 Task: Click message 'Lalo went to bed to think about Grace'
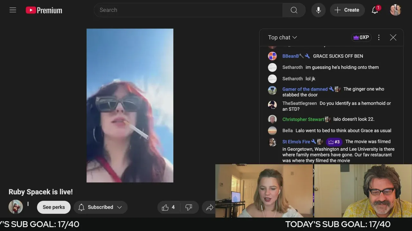pyautogui.click(x=343, y=131)
